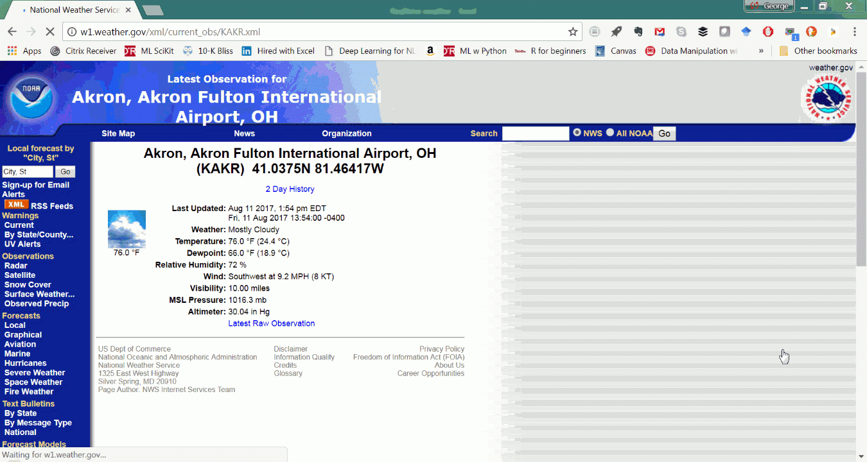Open the Space Weather forecast link
867x462 pixels.
33,382
